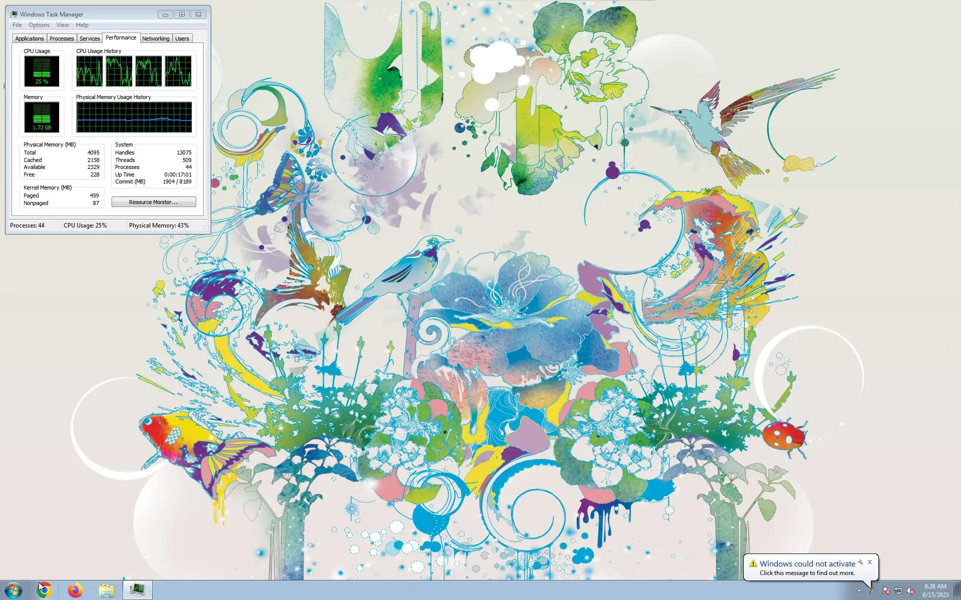
Task: Open the clock showing 8:28 AM
Action: pyautogui.click(x=935, y=590)
